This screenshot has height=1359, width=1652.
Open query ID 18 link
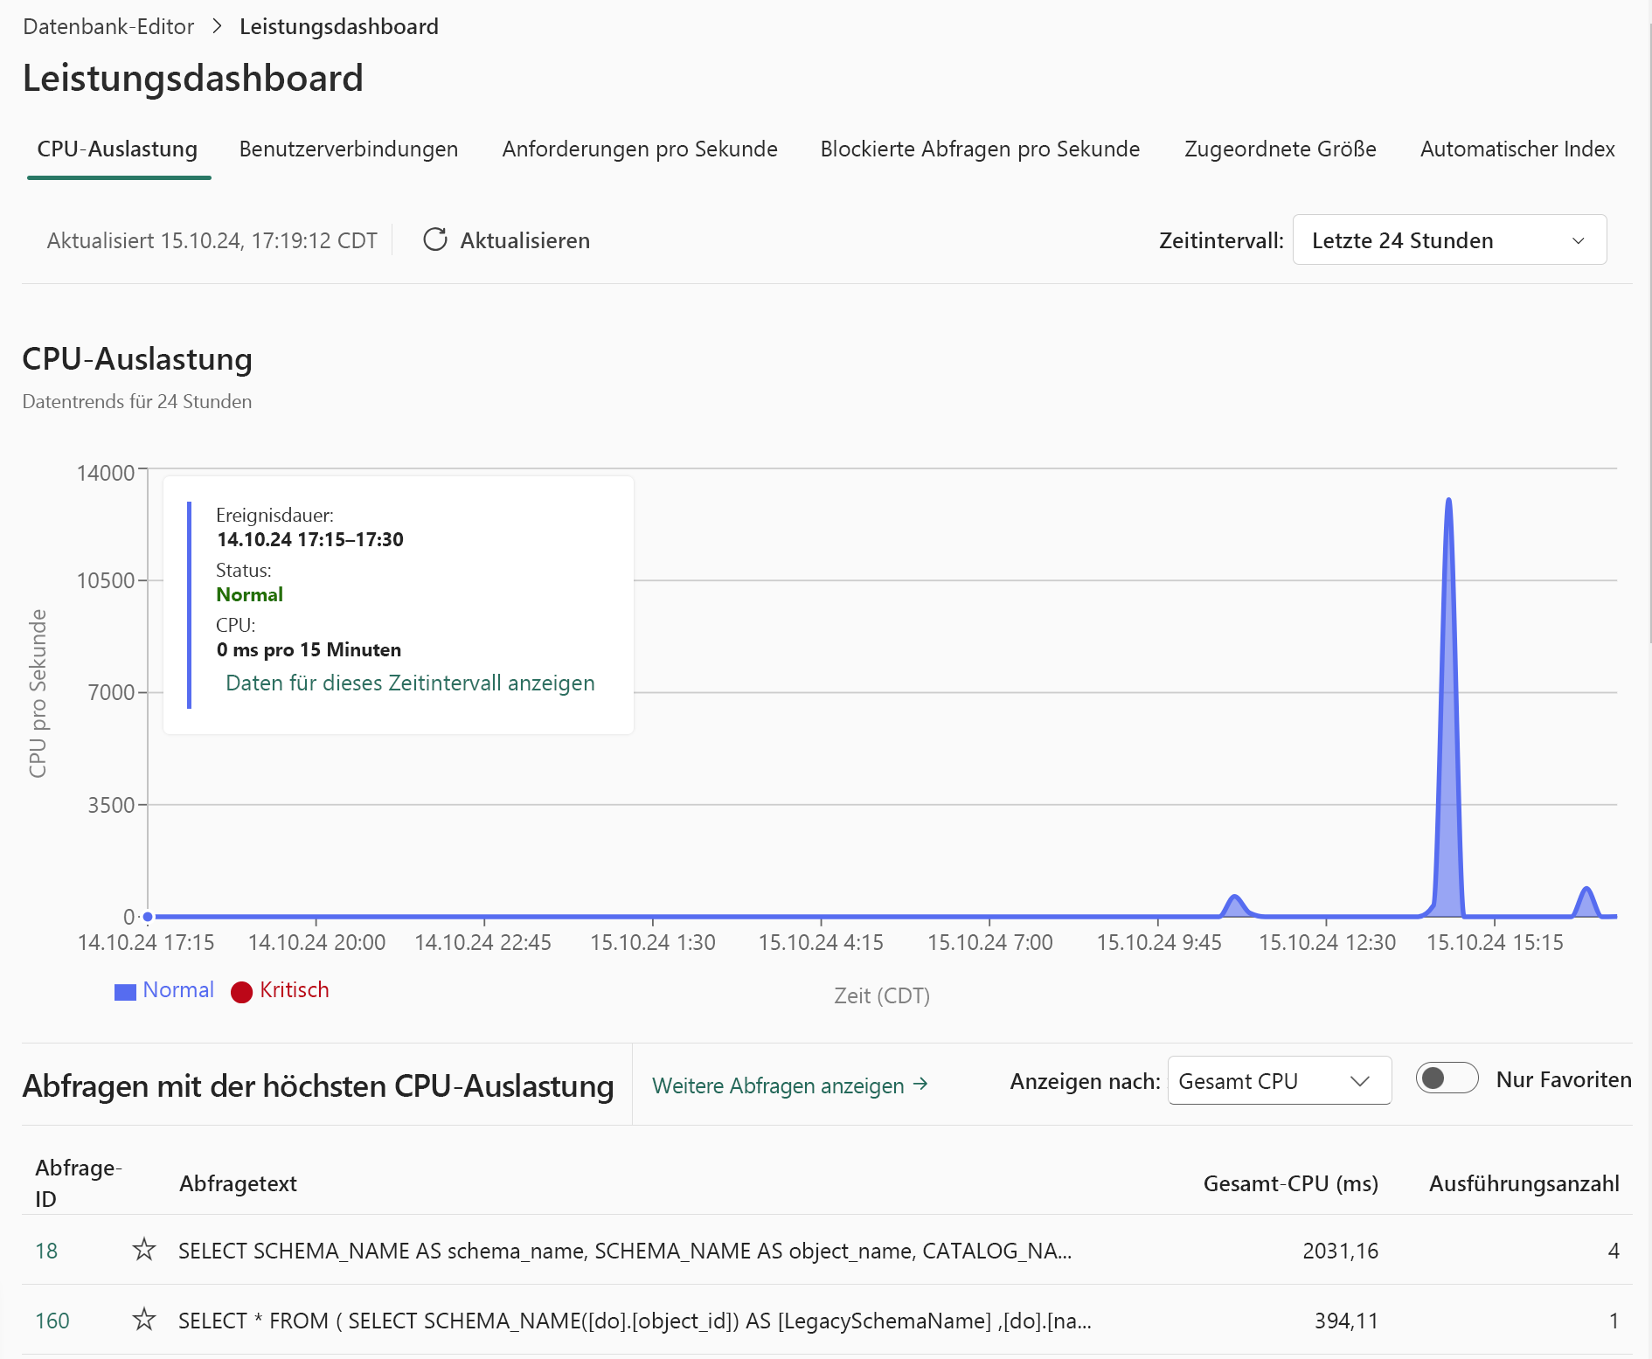[x=46, y=1251]
